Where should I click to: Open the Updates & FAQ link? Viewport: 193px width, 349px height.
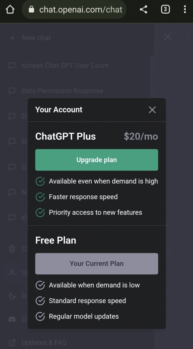tap(44, 342)
